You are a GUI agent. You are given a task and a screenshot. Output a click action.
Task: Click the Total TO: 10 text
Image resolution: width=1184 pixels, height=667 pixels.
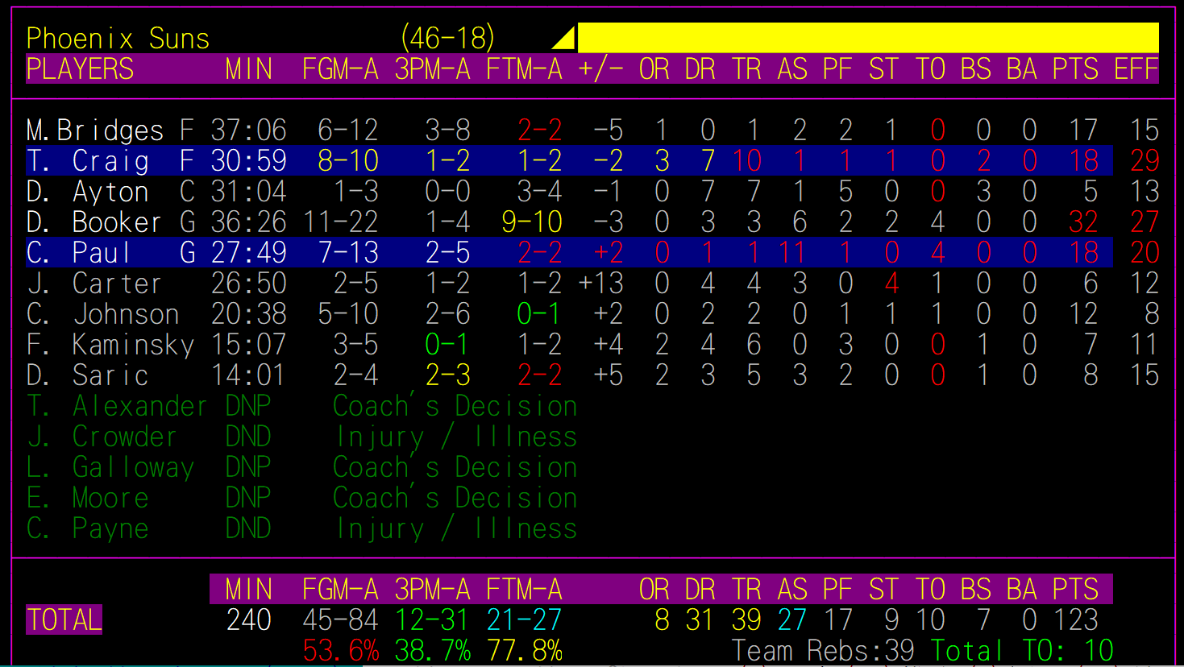click(1022, 651)
